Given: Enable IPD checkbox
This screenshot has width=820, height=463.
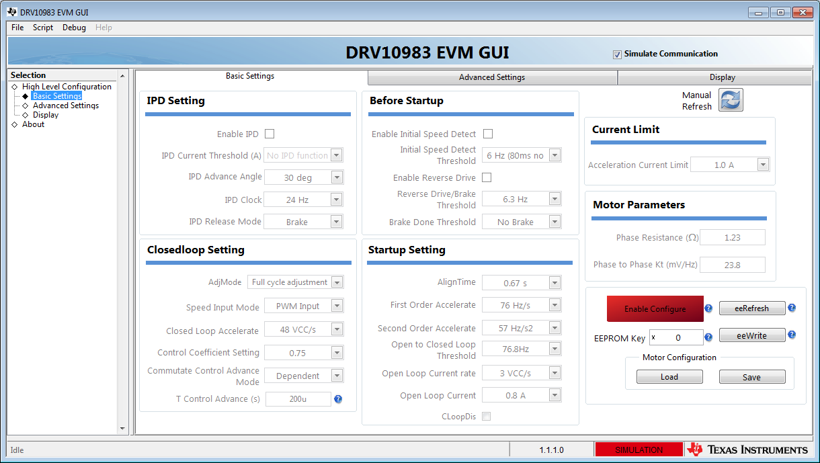Looking at the screenshot, I should (x=270, y=134).
